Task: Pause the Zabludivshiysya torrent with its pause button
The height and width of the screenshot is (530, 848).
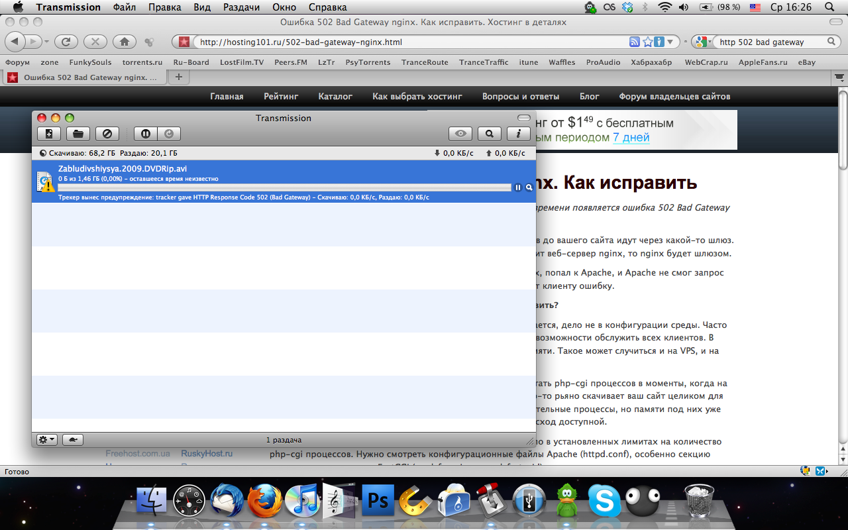Action: [518, 187]
